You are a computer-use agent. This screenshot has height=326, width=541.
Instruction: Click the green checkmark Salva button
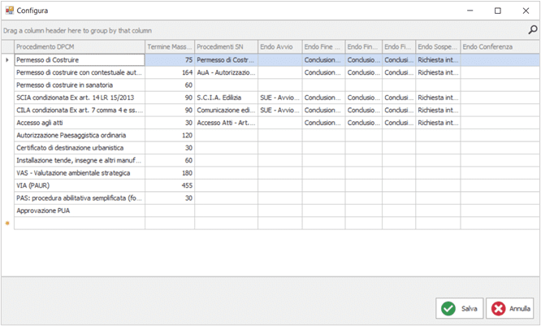[459, 308]
